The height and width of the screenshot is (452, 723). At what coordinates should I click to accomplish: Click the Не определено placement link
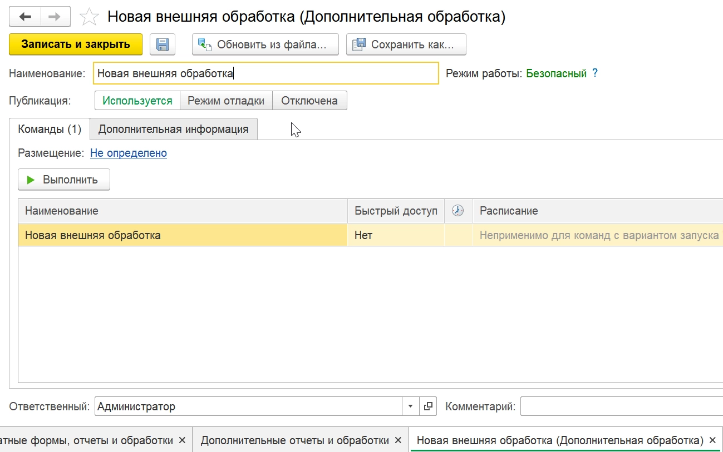(129, 153)
